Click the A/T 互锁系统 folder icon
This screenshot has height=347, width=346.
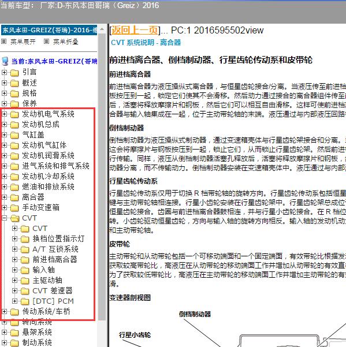[25, 249]
